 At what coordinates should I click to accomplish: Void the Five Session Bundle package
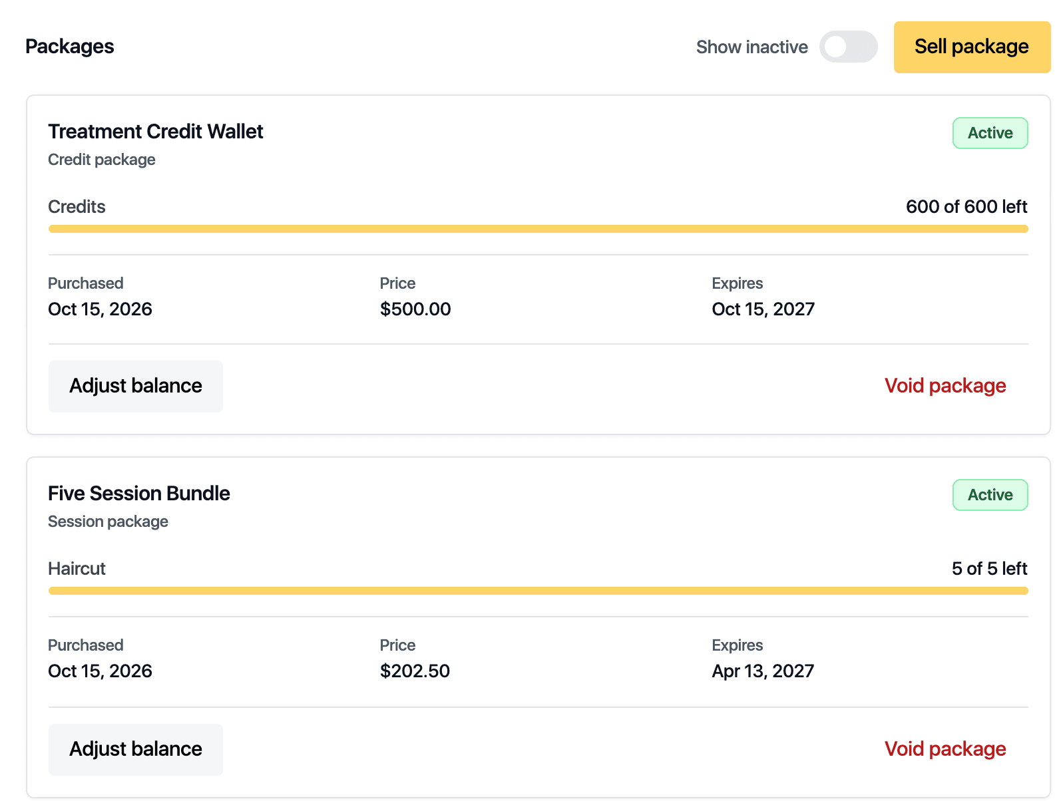click(x=945, y=749)
